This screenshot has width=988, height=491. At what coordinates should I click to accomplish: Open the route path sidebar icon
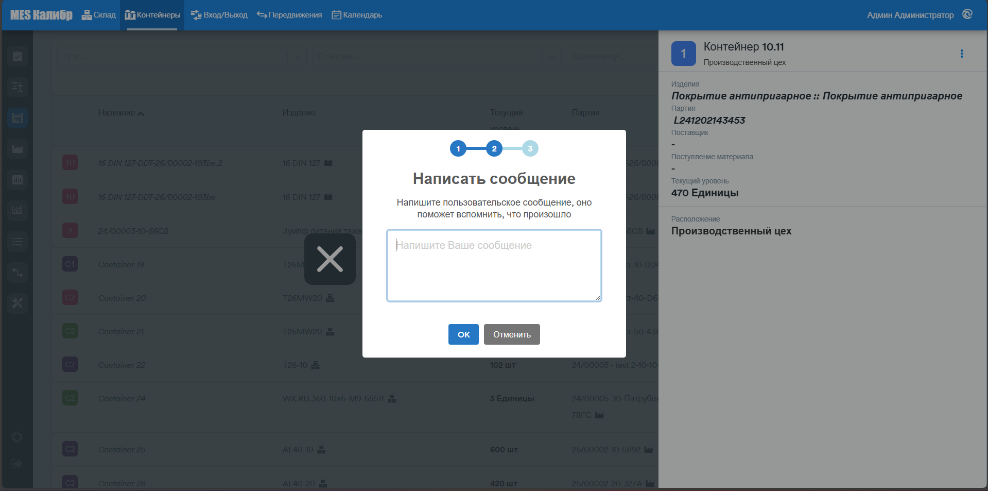click(18, 272)
